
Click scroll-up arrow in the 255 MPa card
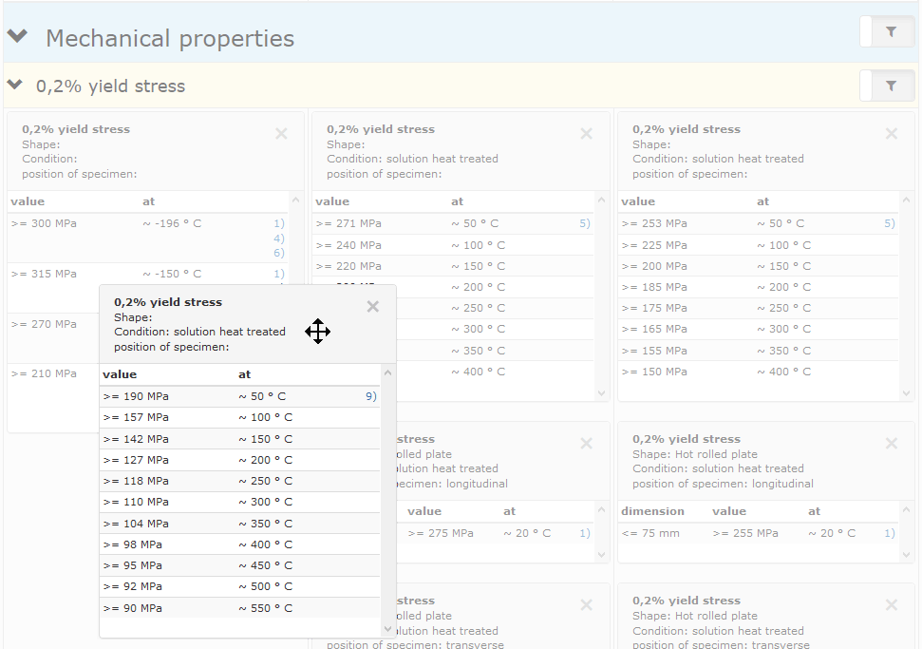pyautogui.click(x=906, y=509)
